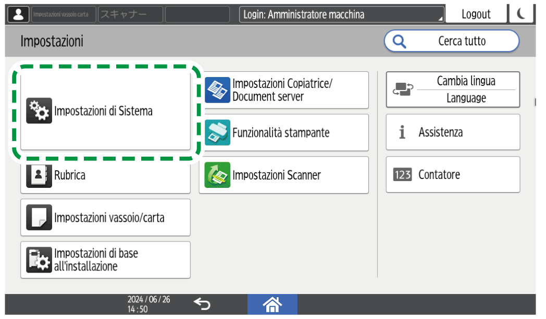The height and width of the screenshot is (319, 546).
Task: Click the Impostazioni page title
Action: point(52,41)
